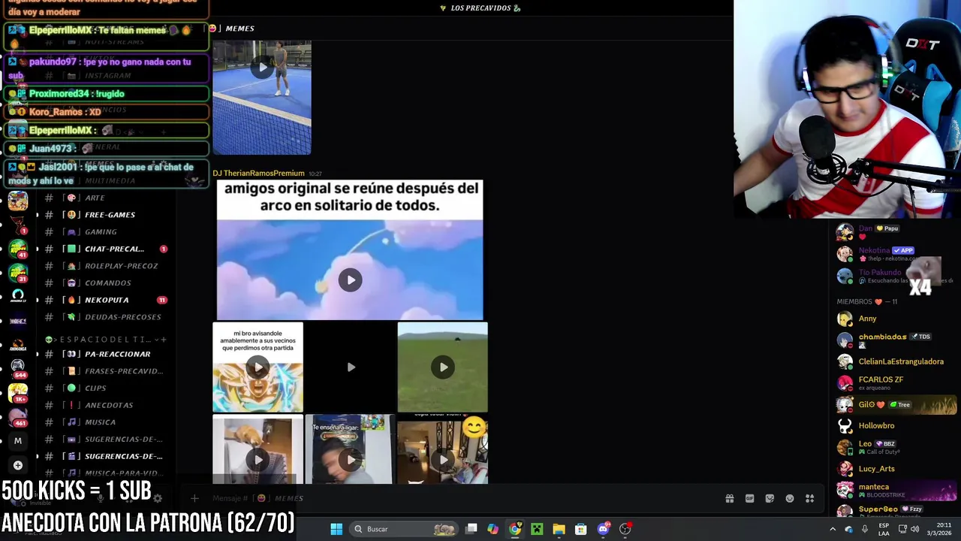Open server icon with 461 badge
The height and width of the screenshot is (541, 961).
[18, 417]
